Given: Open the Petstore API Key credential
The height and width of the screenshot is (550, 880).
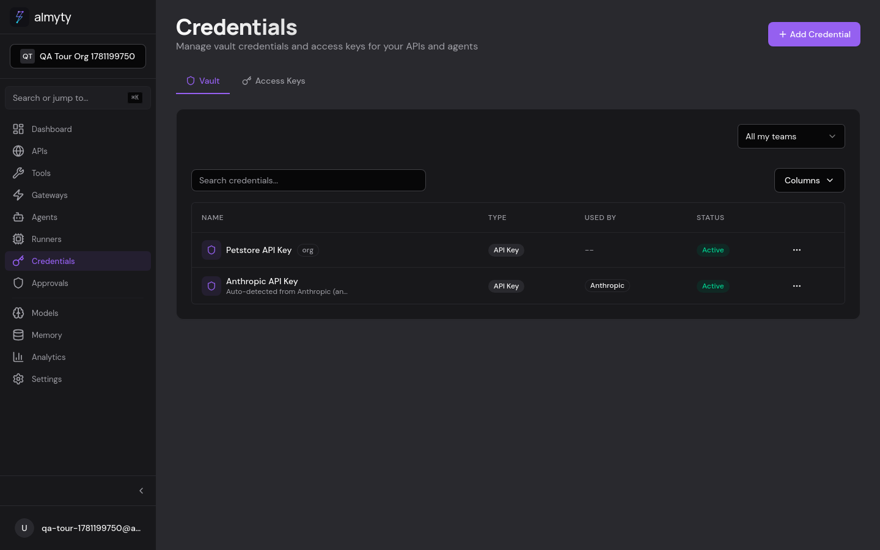Looking at the screenshot, I should pyautogui.click(x=258, y=250).
